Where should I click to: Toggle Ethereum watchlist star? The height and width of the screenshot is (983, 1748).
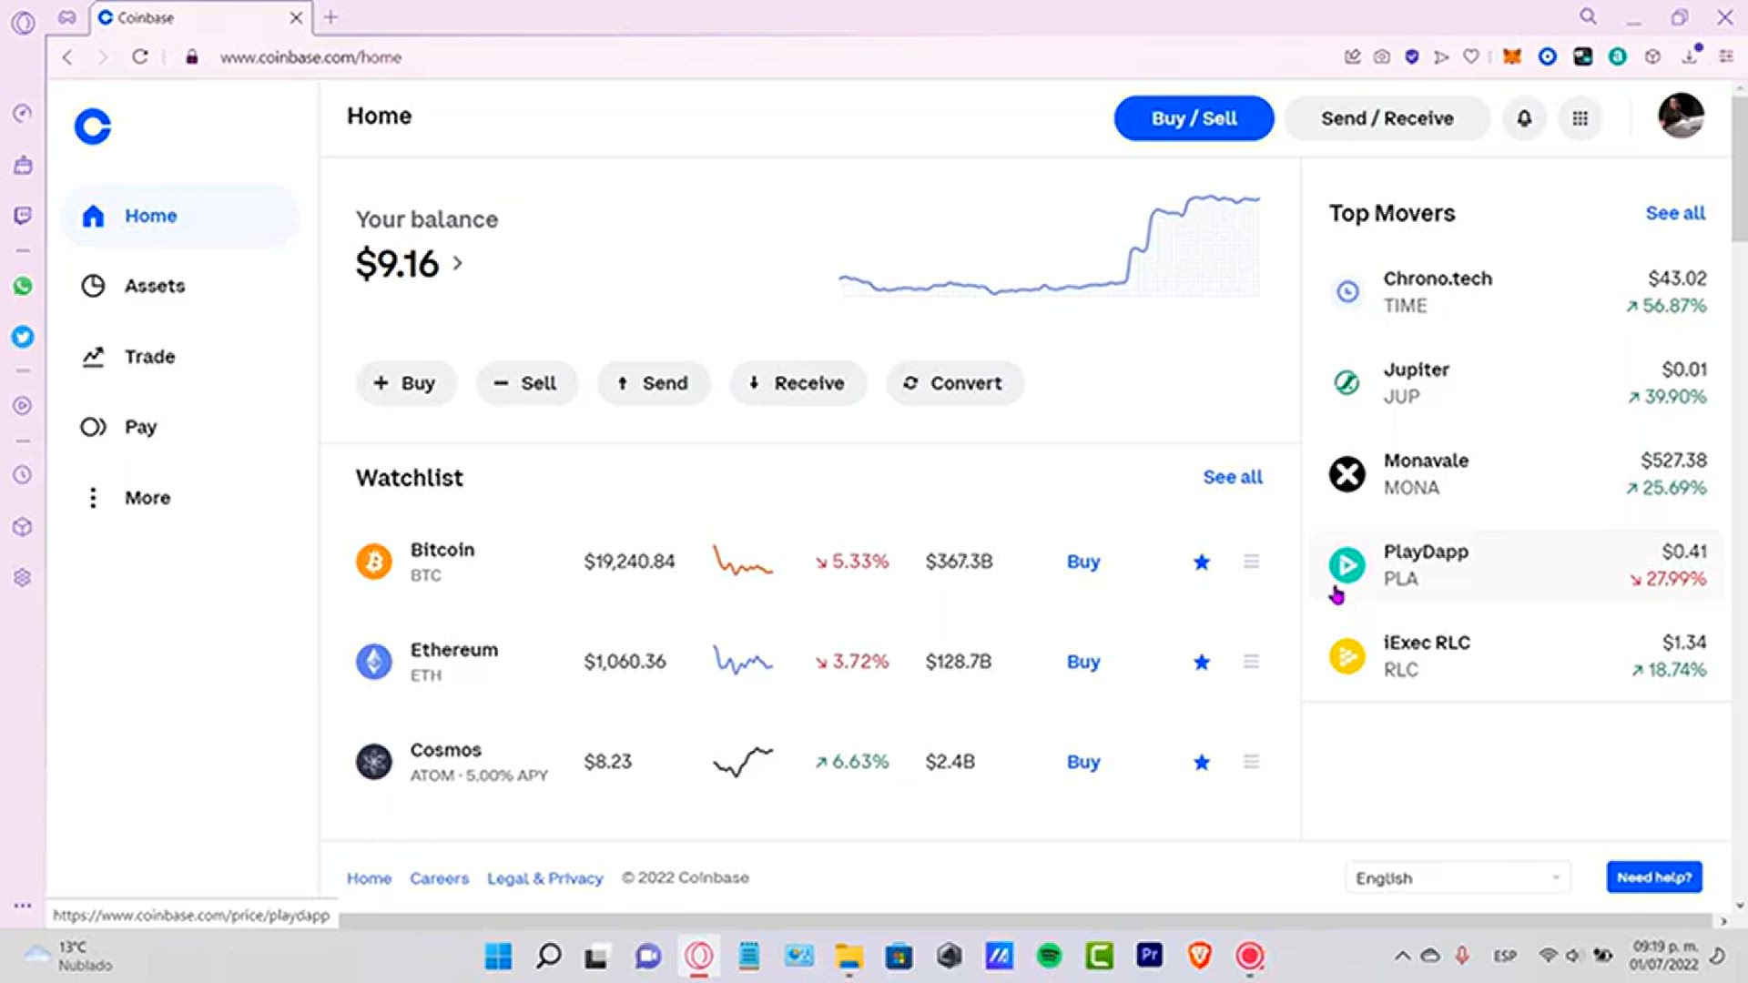pyautogui.click(x=1202, y=662)
